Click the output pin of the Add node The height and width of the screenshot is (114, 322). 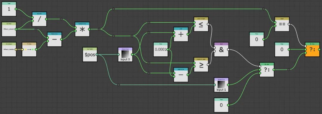(x=188, y=34)
